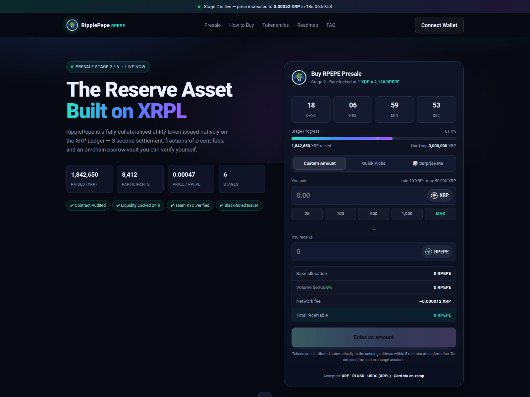Screen dimensions: 530x397
Task: Click the Stage Progress bar
Action: click(374, 139)
